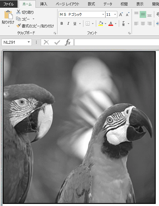
Task: Click the formula bar input
Action: (x=117, y=42)
